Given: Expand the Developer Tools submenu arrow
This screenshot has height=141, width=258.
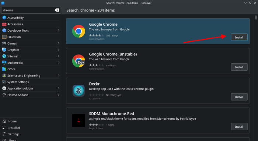Looking at the screenshot, I should point(58,31).
